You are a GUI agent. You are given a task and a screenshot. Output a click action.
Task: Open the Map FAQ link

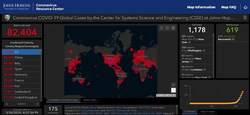click(x=228, y=7)
